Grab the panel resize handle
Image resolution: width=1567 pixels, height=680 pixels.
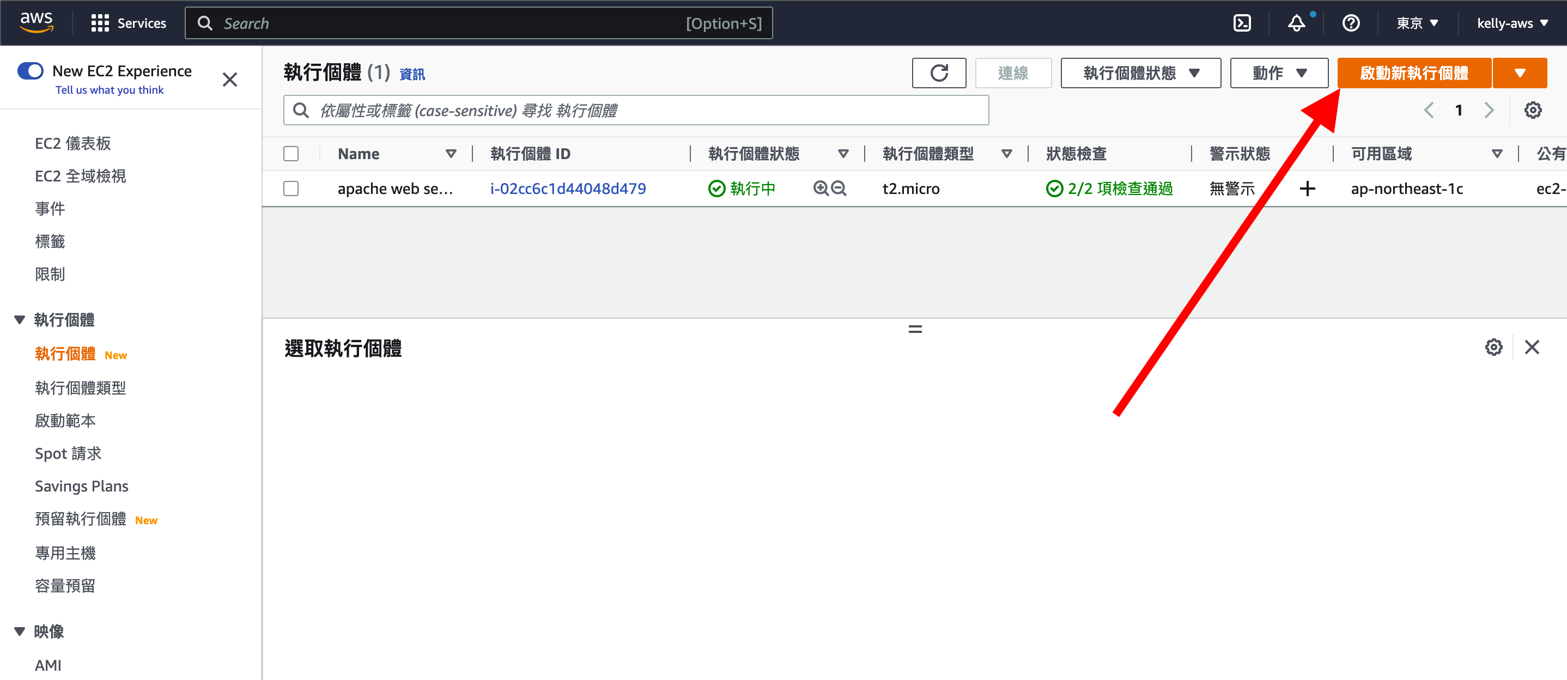click(x=915, y=329)
